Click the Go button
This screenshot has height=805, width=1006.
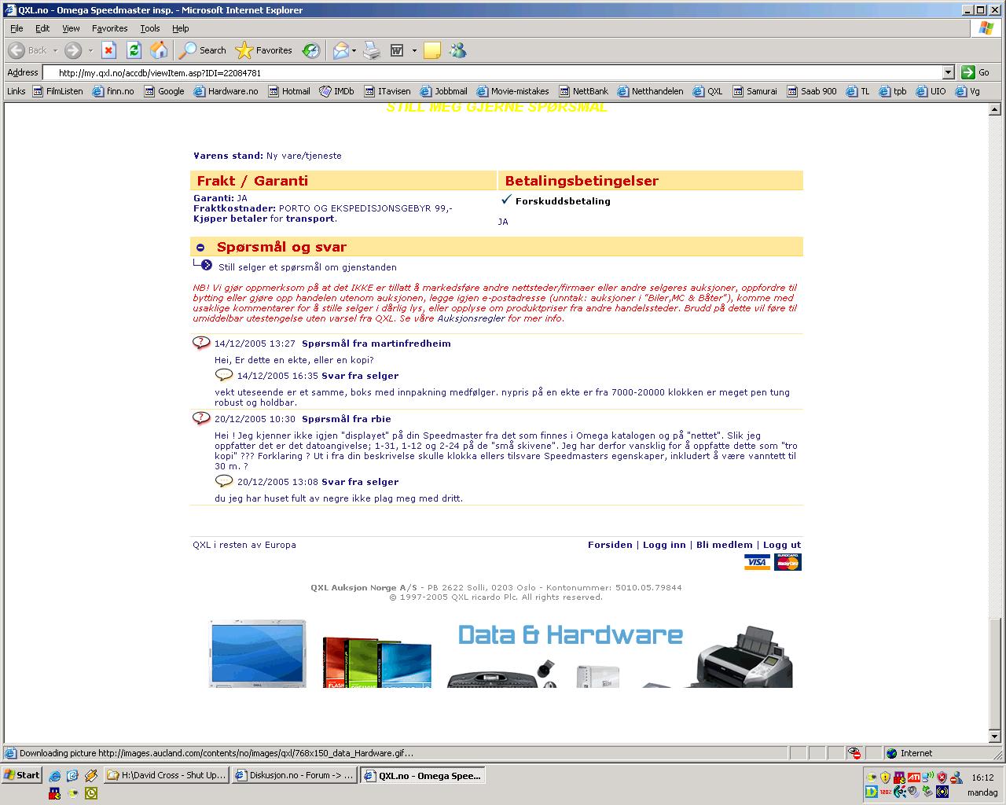coord(975,72)
